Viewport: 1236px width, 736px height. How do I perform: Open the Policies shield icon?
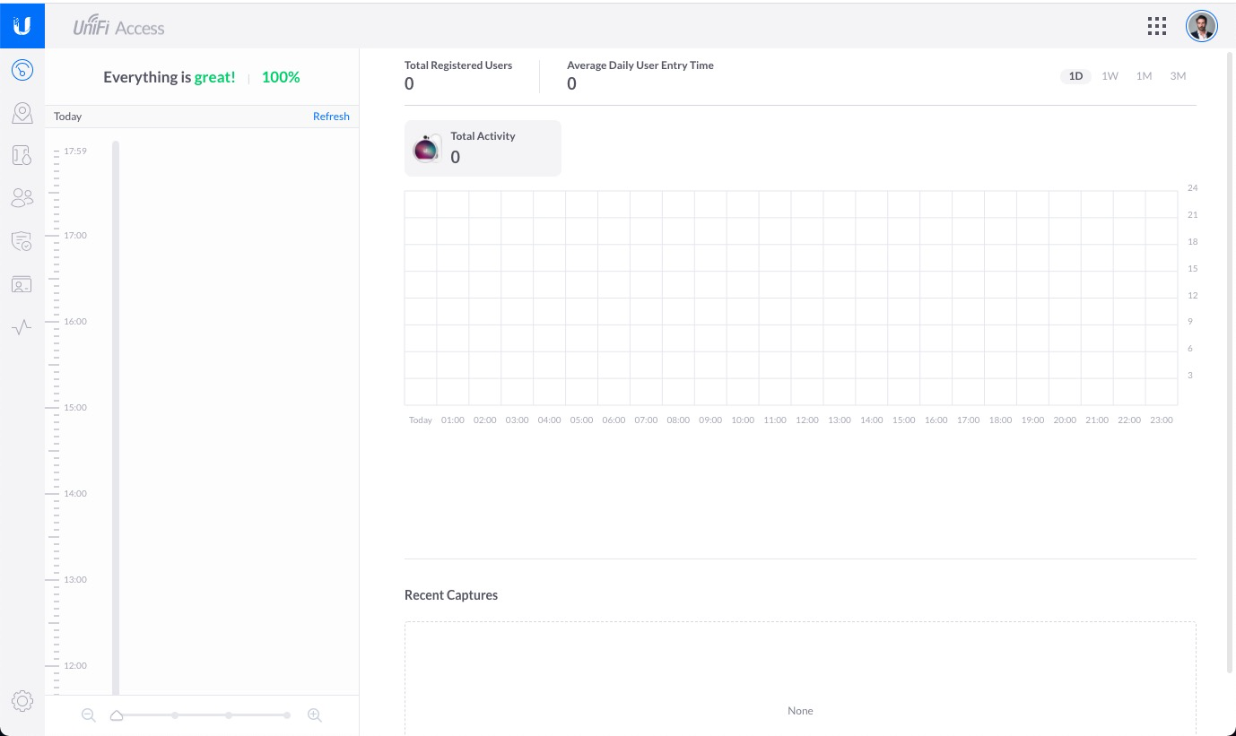click(22, 241)
